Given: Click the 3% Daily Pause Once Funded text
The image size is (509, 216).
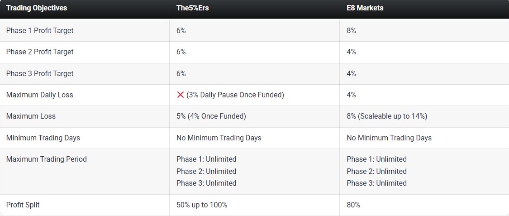Looking at the screenshot, I should click(x=235, y=95).
